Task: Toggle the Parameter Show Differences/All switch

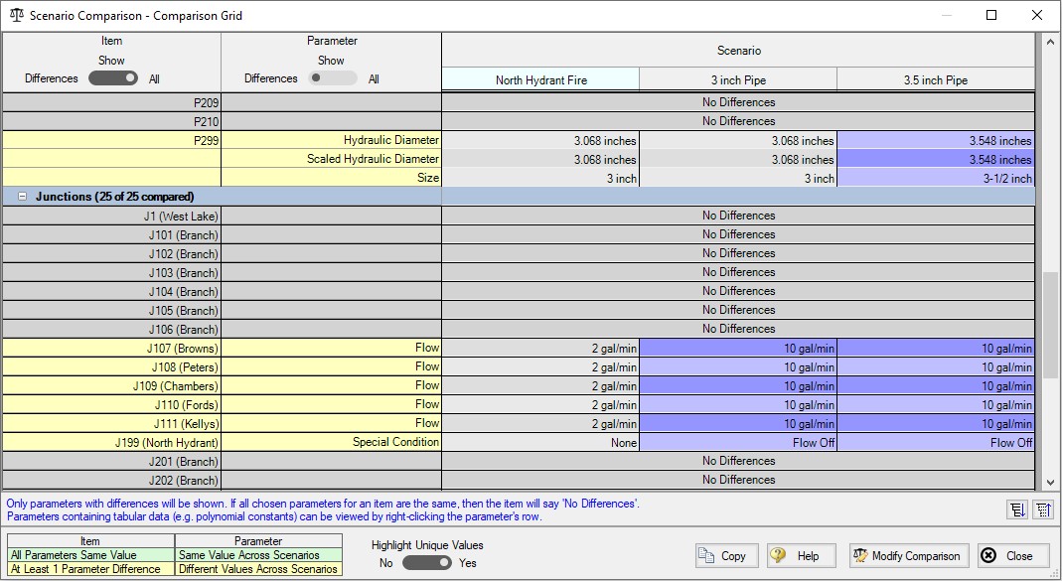Action: [x=332, y=78]
